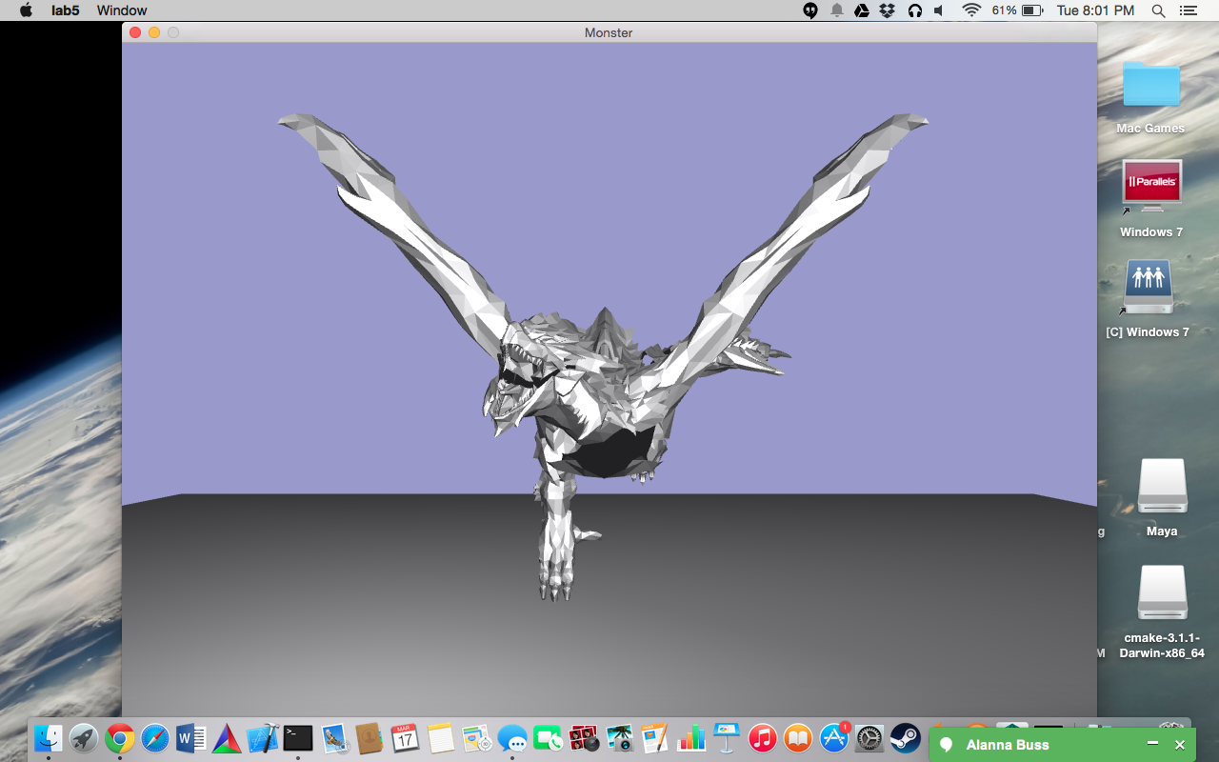1219x762 pixels.
Task: Open the Wi-Fi status menu
Action: pyautogui.click(x=971, y=10)
